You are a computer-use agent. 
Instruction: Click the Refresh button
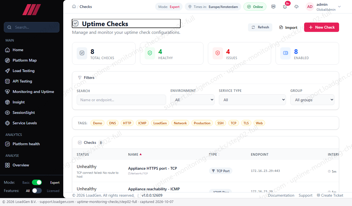260,27
